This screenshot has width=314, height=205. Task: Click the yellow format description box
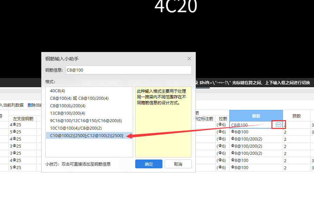(x=163, y=122)
